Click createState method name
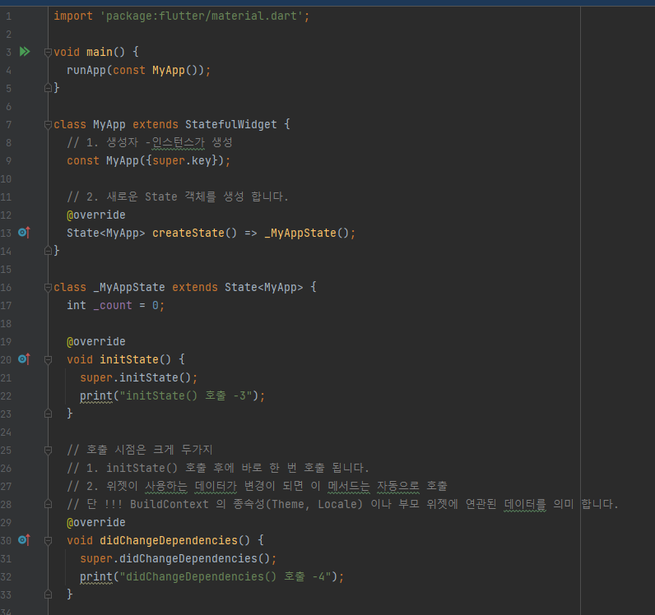This screenshot has width=655, height=615. pos(188,233)
